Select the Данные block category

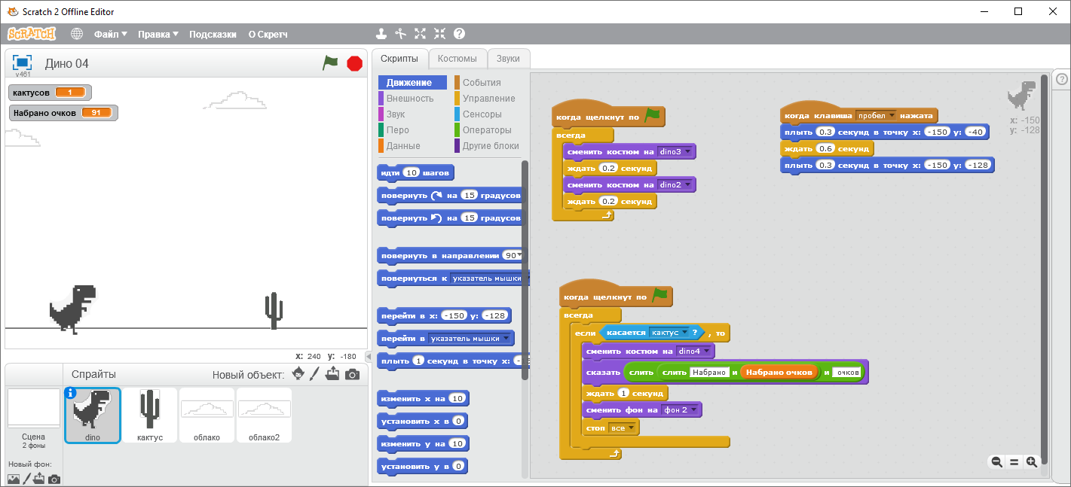point(412,146)
